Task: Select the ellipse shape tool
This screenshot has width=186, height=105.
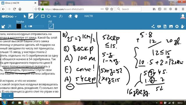Action: pyautogui.click(x=49, y=16)
